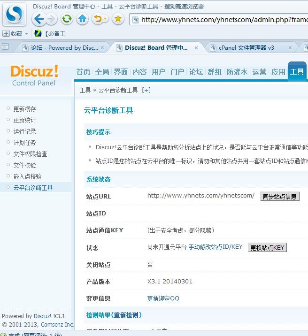This screenshot has height=336, width=308.
Task: Expand the 收藏 dropdown arrow
Action: 26,34
